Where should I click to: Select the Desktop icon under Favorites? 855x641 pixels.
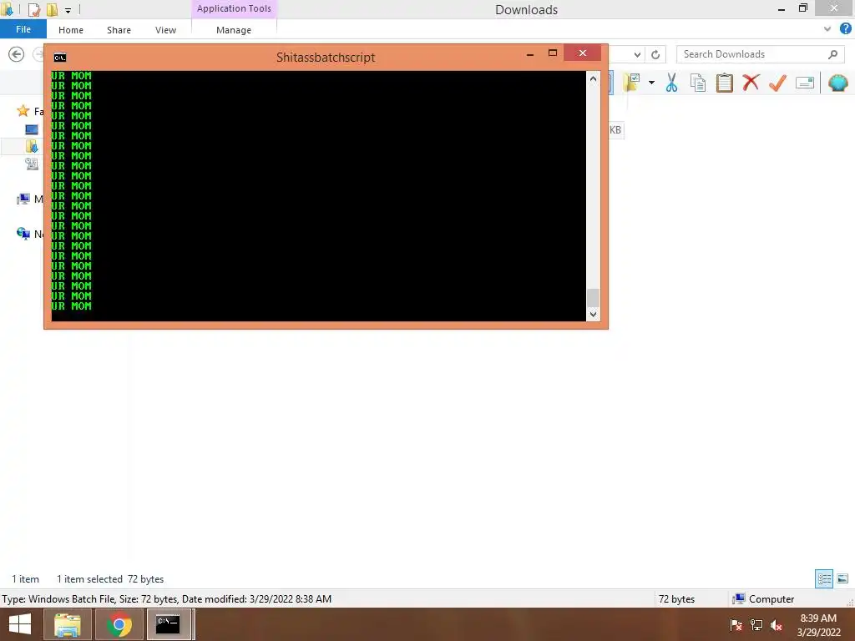point(32,129)
